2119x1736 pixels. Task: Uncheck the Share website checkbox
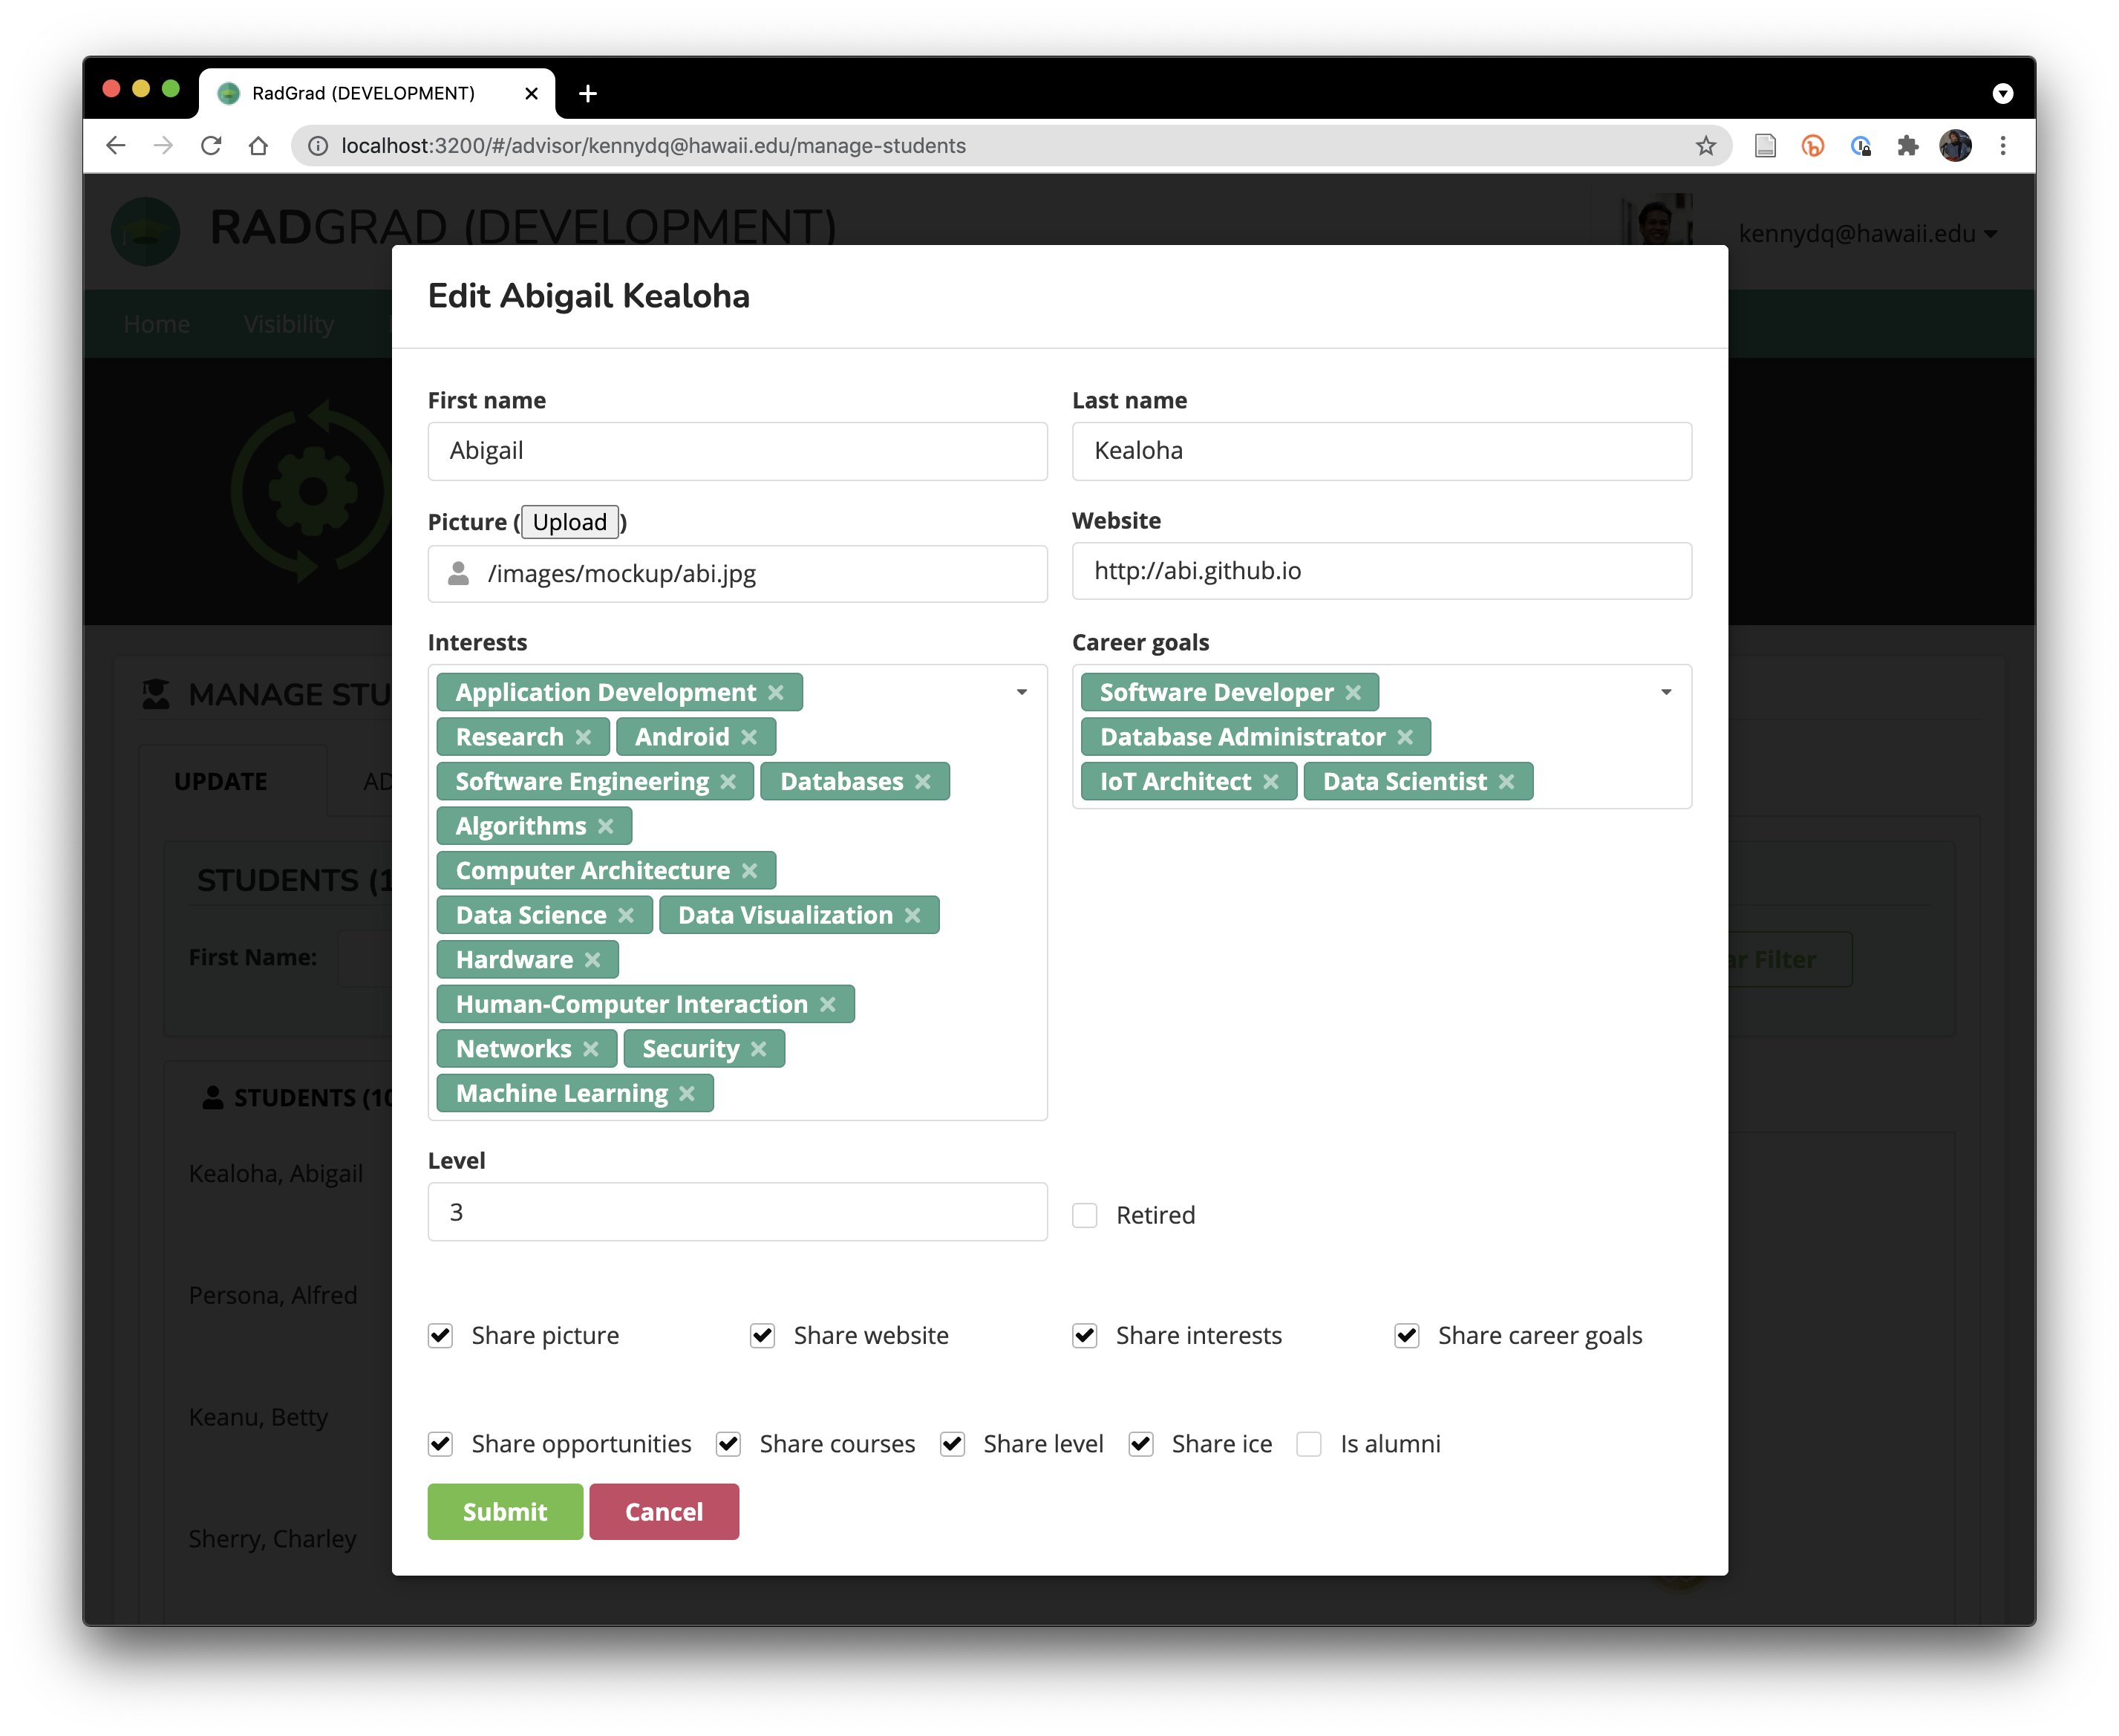coord(763,1337)
